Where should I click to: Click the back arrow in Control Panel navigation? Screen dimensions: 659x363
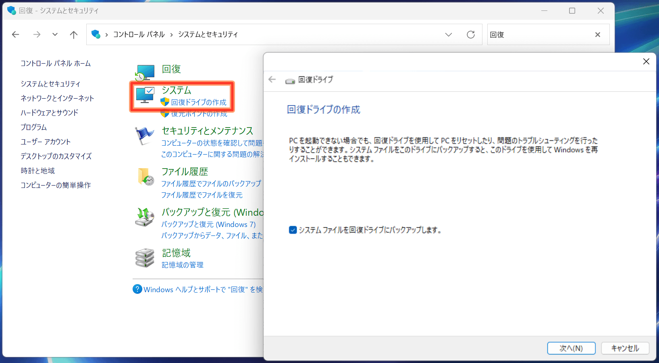click(x=16, y=35)
